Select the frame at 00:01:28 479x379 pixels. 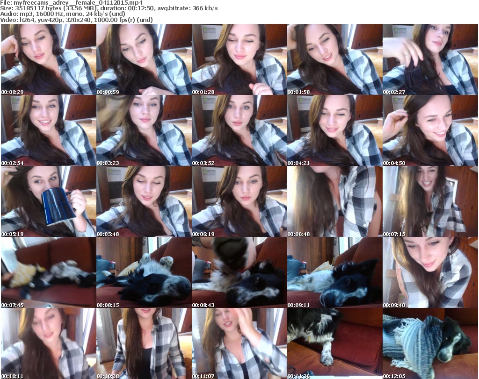239,59
